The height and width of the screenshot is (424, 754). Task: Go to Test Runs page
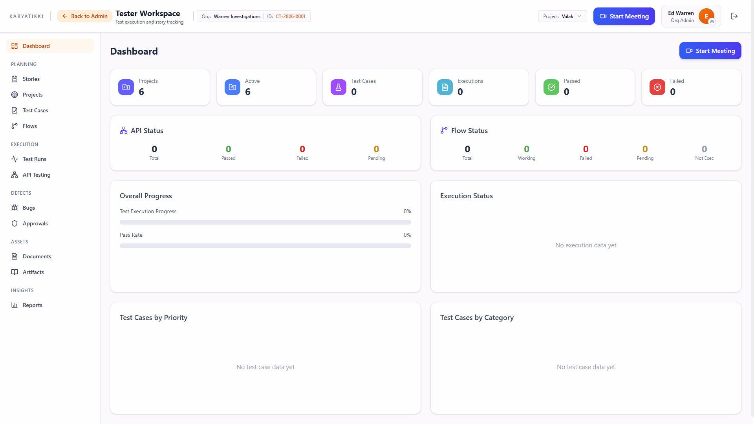50,159
